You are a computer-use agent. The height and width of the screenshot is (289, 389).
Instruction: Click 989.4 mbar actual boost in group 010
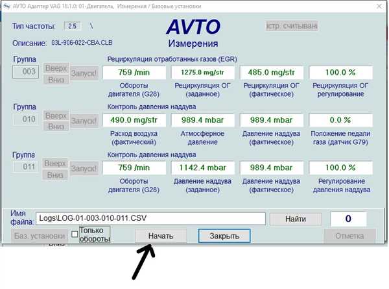point(272,120)
